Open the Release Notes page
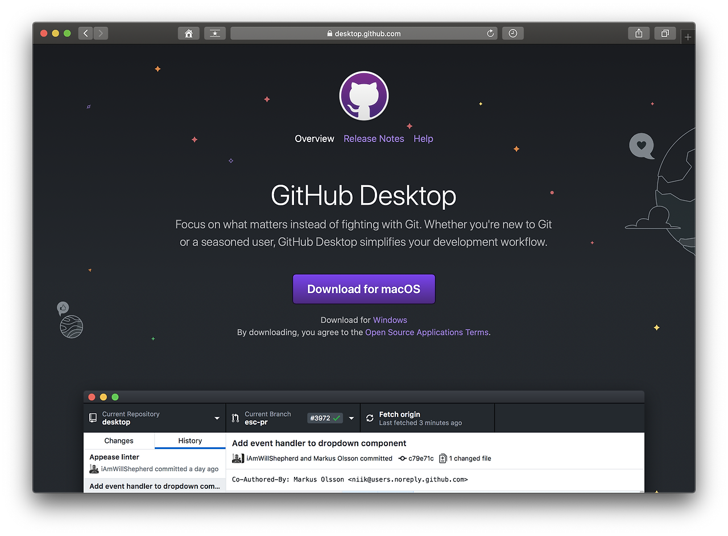 pyautogui.click(x=374, y=139)
